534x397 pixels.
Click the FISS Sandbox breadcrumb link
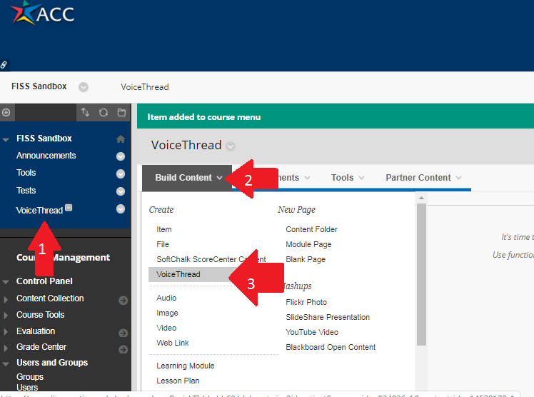click(39, 86)
